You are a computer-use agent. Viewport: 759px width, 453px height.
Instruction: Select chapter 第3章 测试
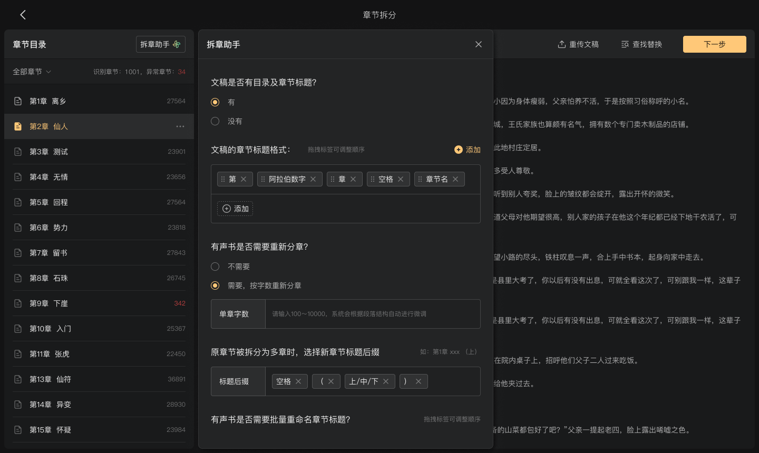99,152
